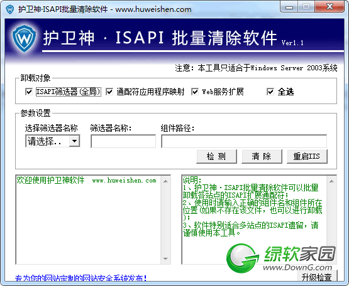The image size is (349, 286).
Task: Click the 注意 Windows Server 2003 notice
Action: (x=256, y=68)
